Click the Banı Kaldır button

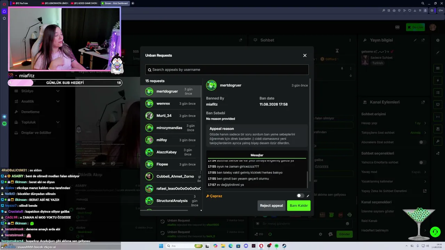pyautogui.click(x=299, y=206)
